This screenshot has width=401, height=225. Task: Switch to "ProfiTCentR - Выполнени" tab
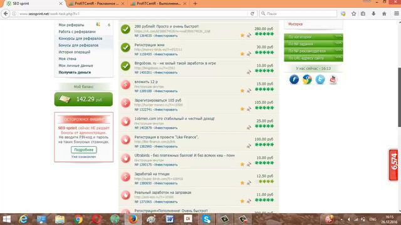coord(158,4)
